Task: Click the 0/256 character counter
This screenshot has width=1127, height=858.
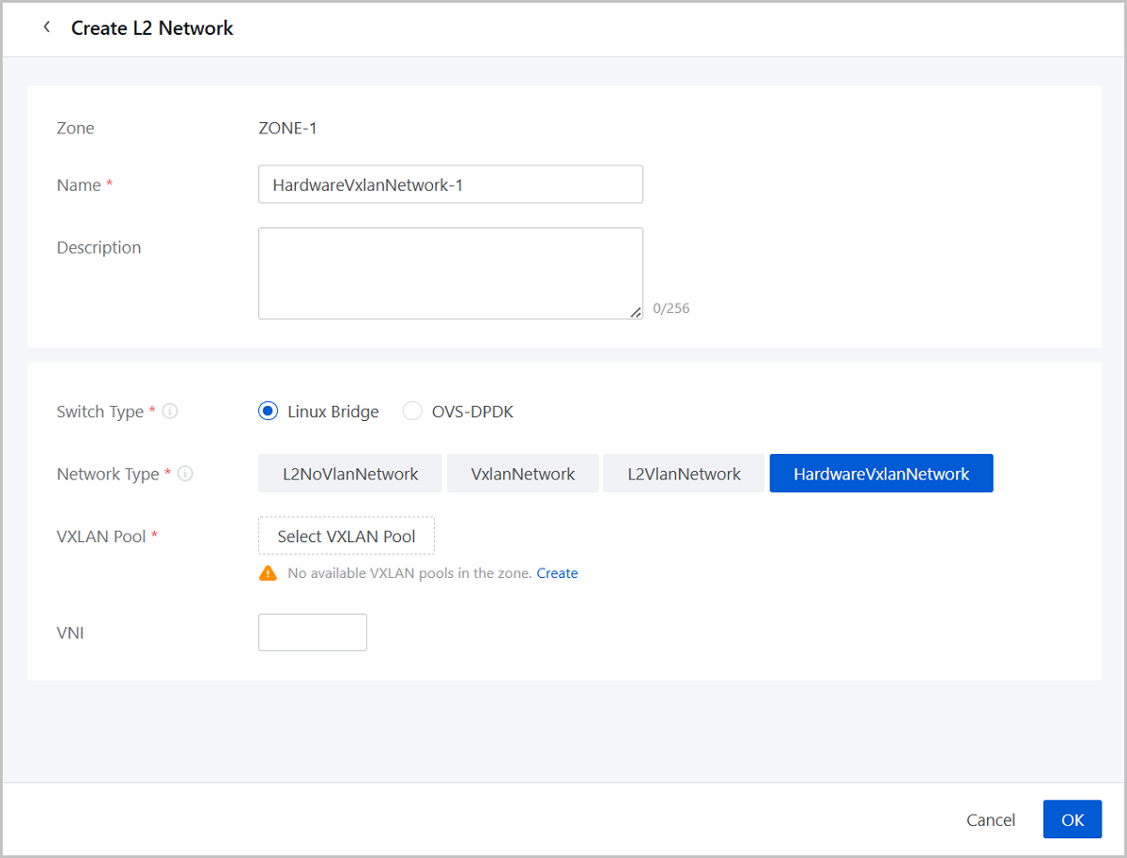Action: pos(671,308)
